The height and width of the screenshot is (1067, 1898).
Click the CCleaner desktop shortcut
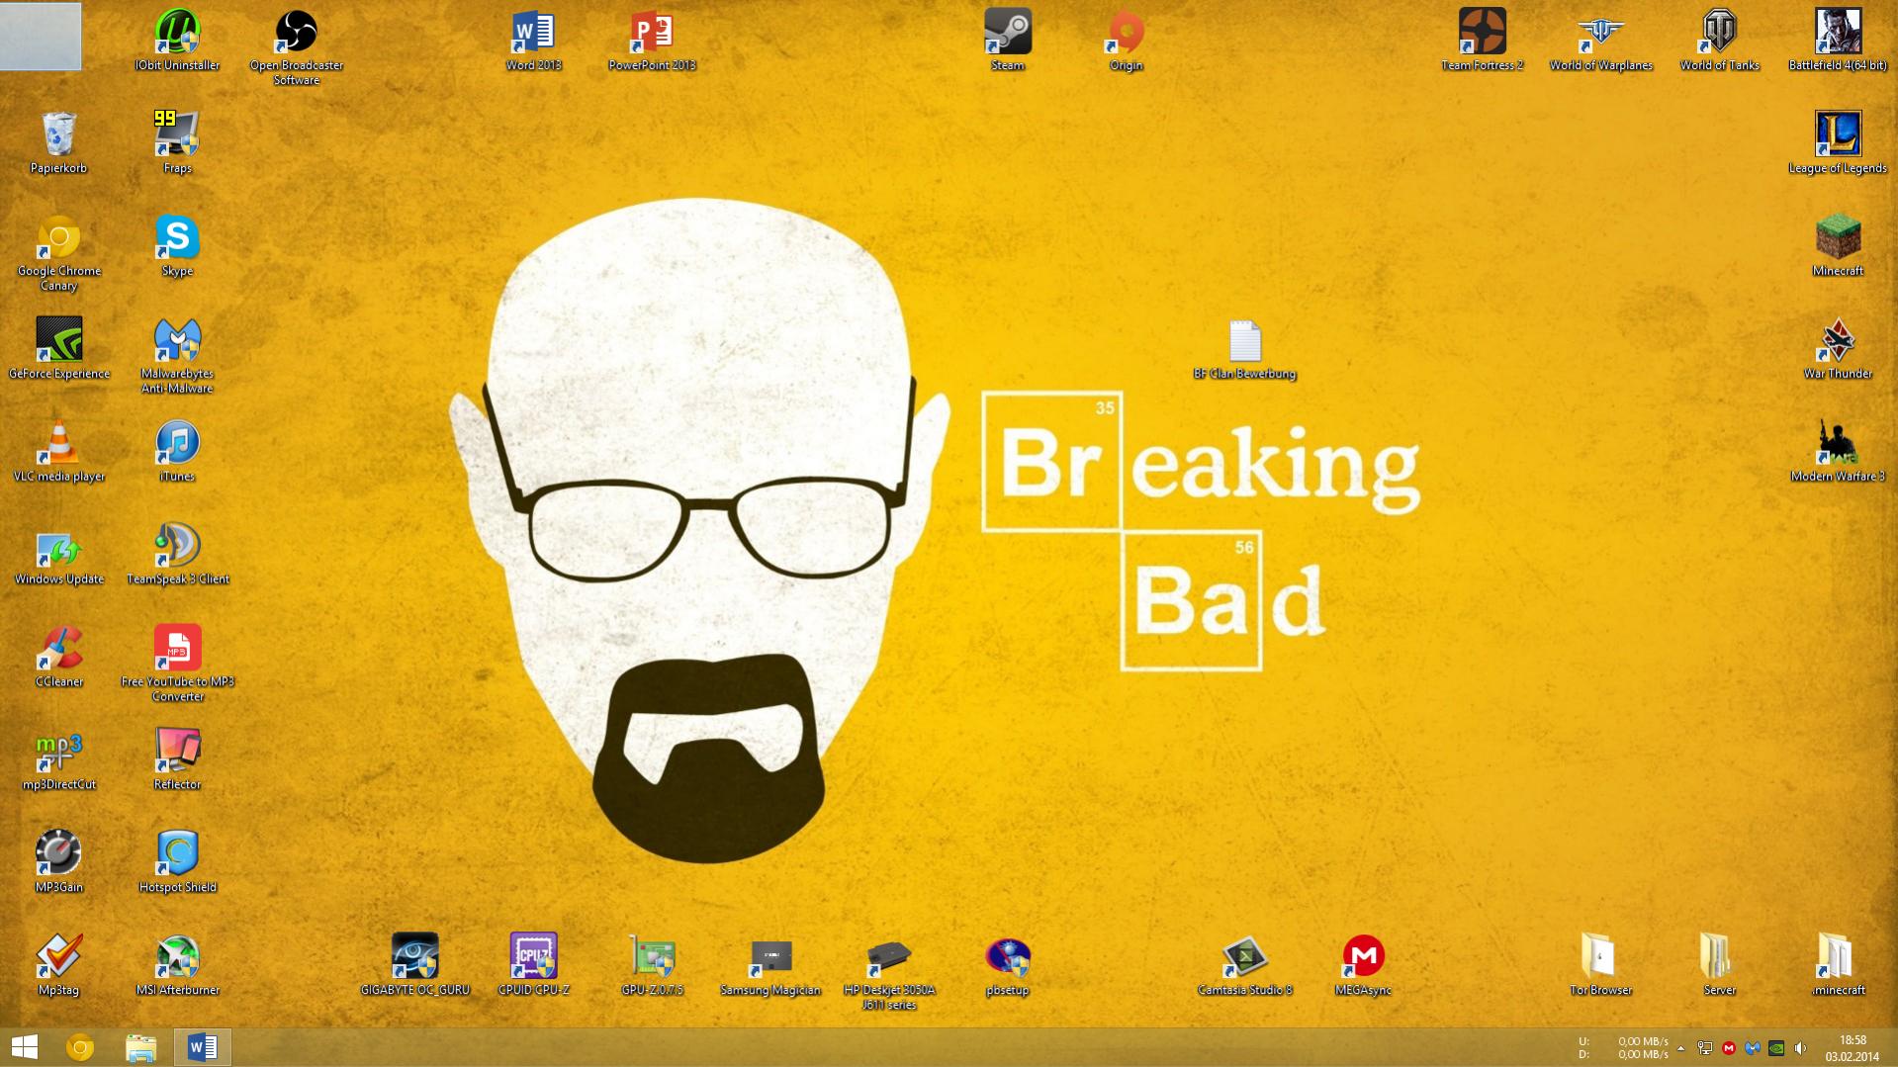(58, 658)
